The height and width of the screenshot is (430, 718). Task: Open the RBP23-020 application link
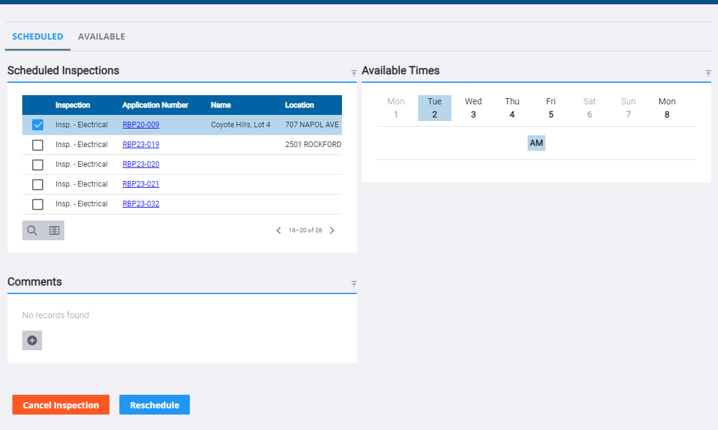pyautogui.click(x=140, y=164)
